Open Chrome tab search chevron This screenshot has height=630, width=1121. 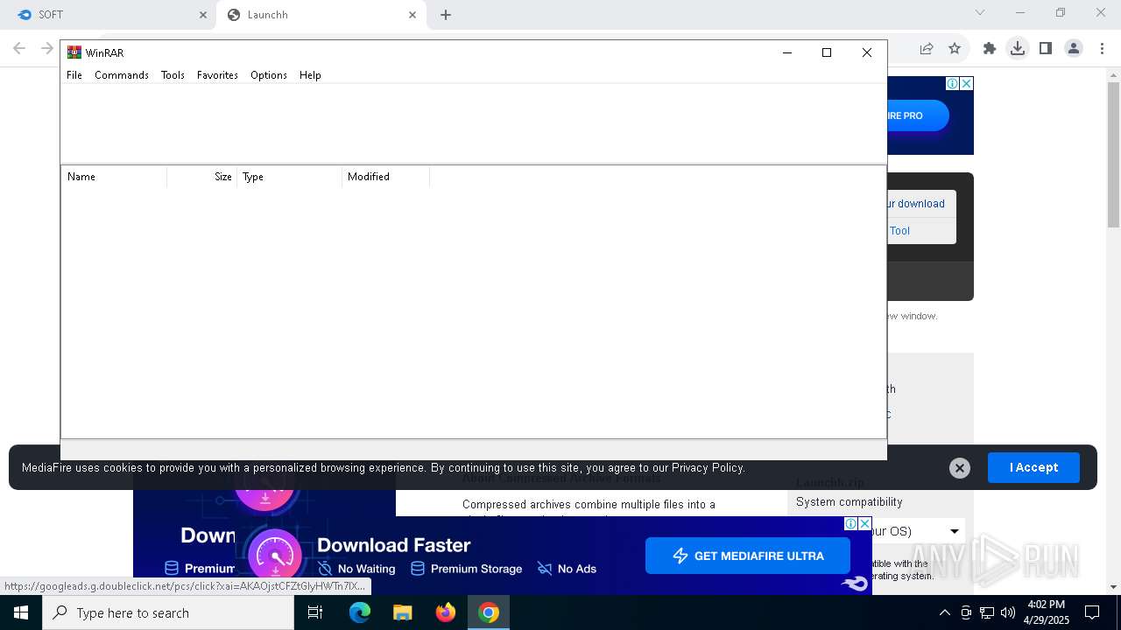point(980,12)
